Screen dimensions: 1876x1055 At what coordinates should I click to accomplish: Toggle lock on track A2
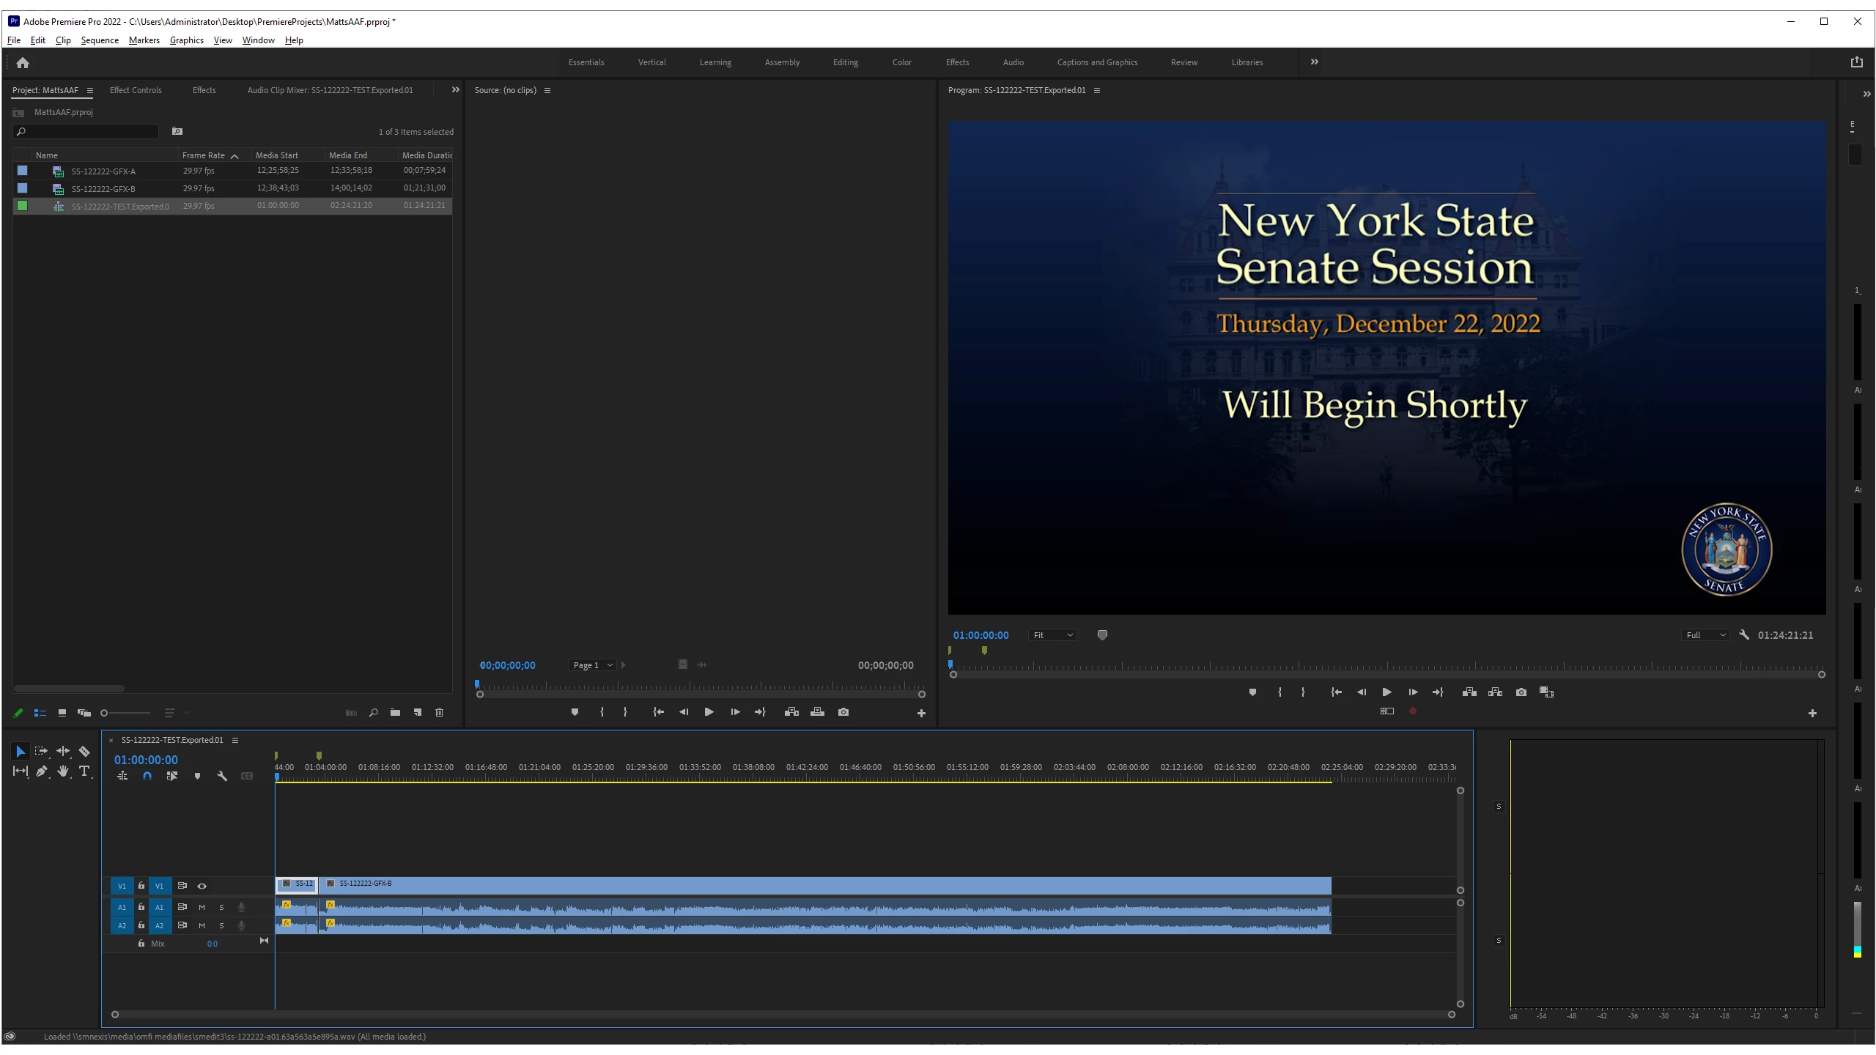click(141, 925)
